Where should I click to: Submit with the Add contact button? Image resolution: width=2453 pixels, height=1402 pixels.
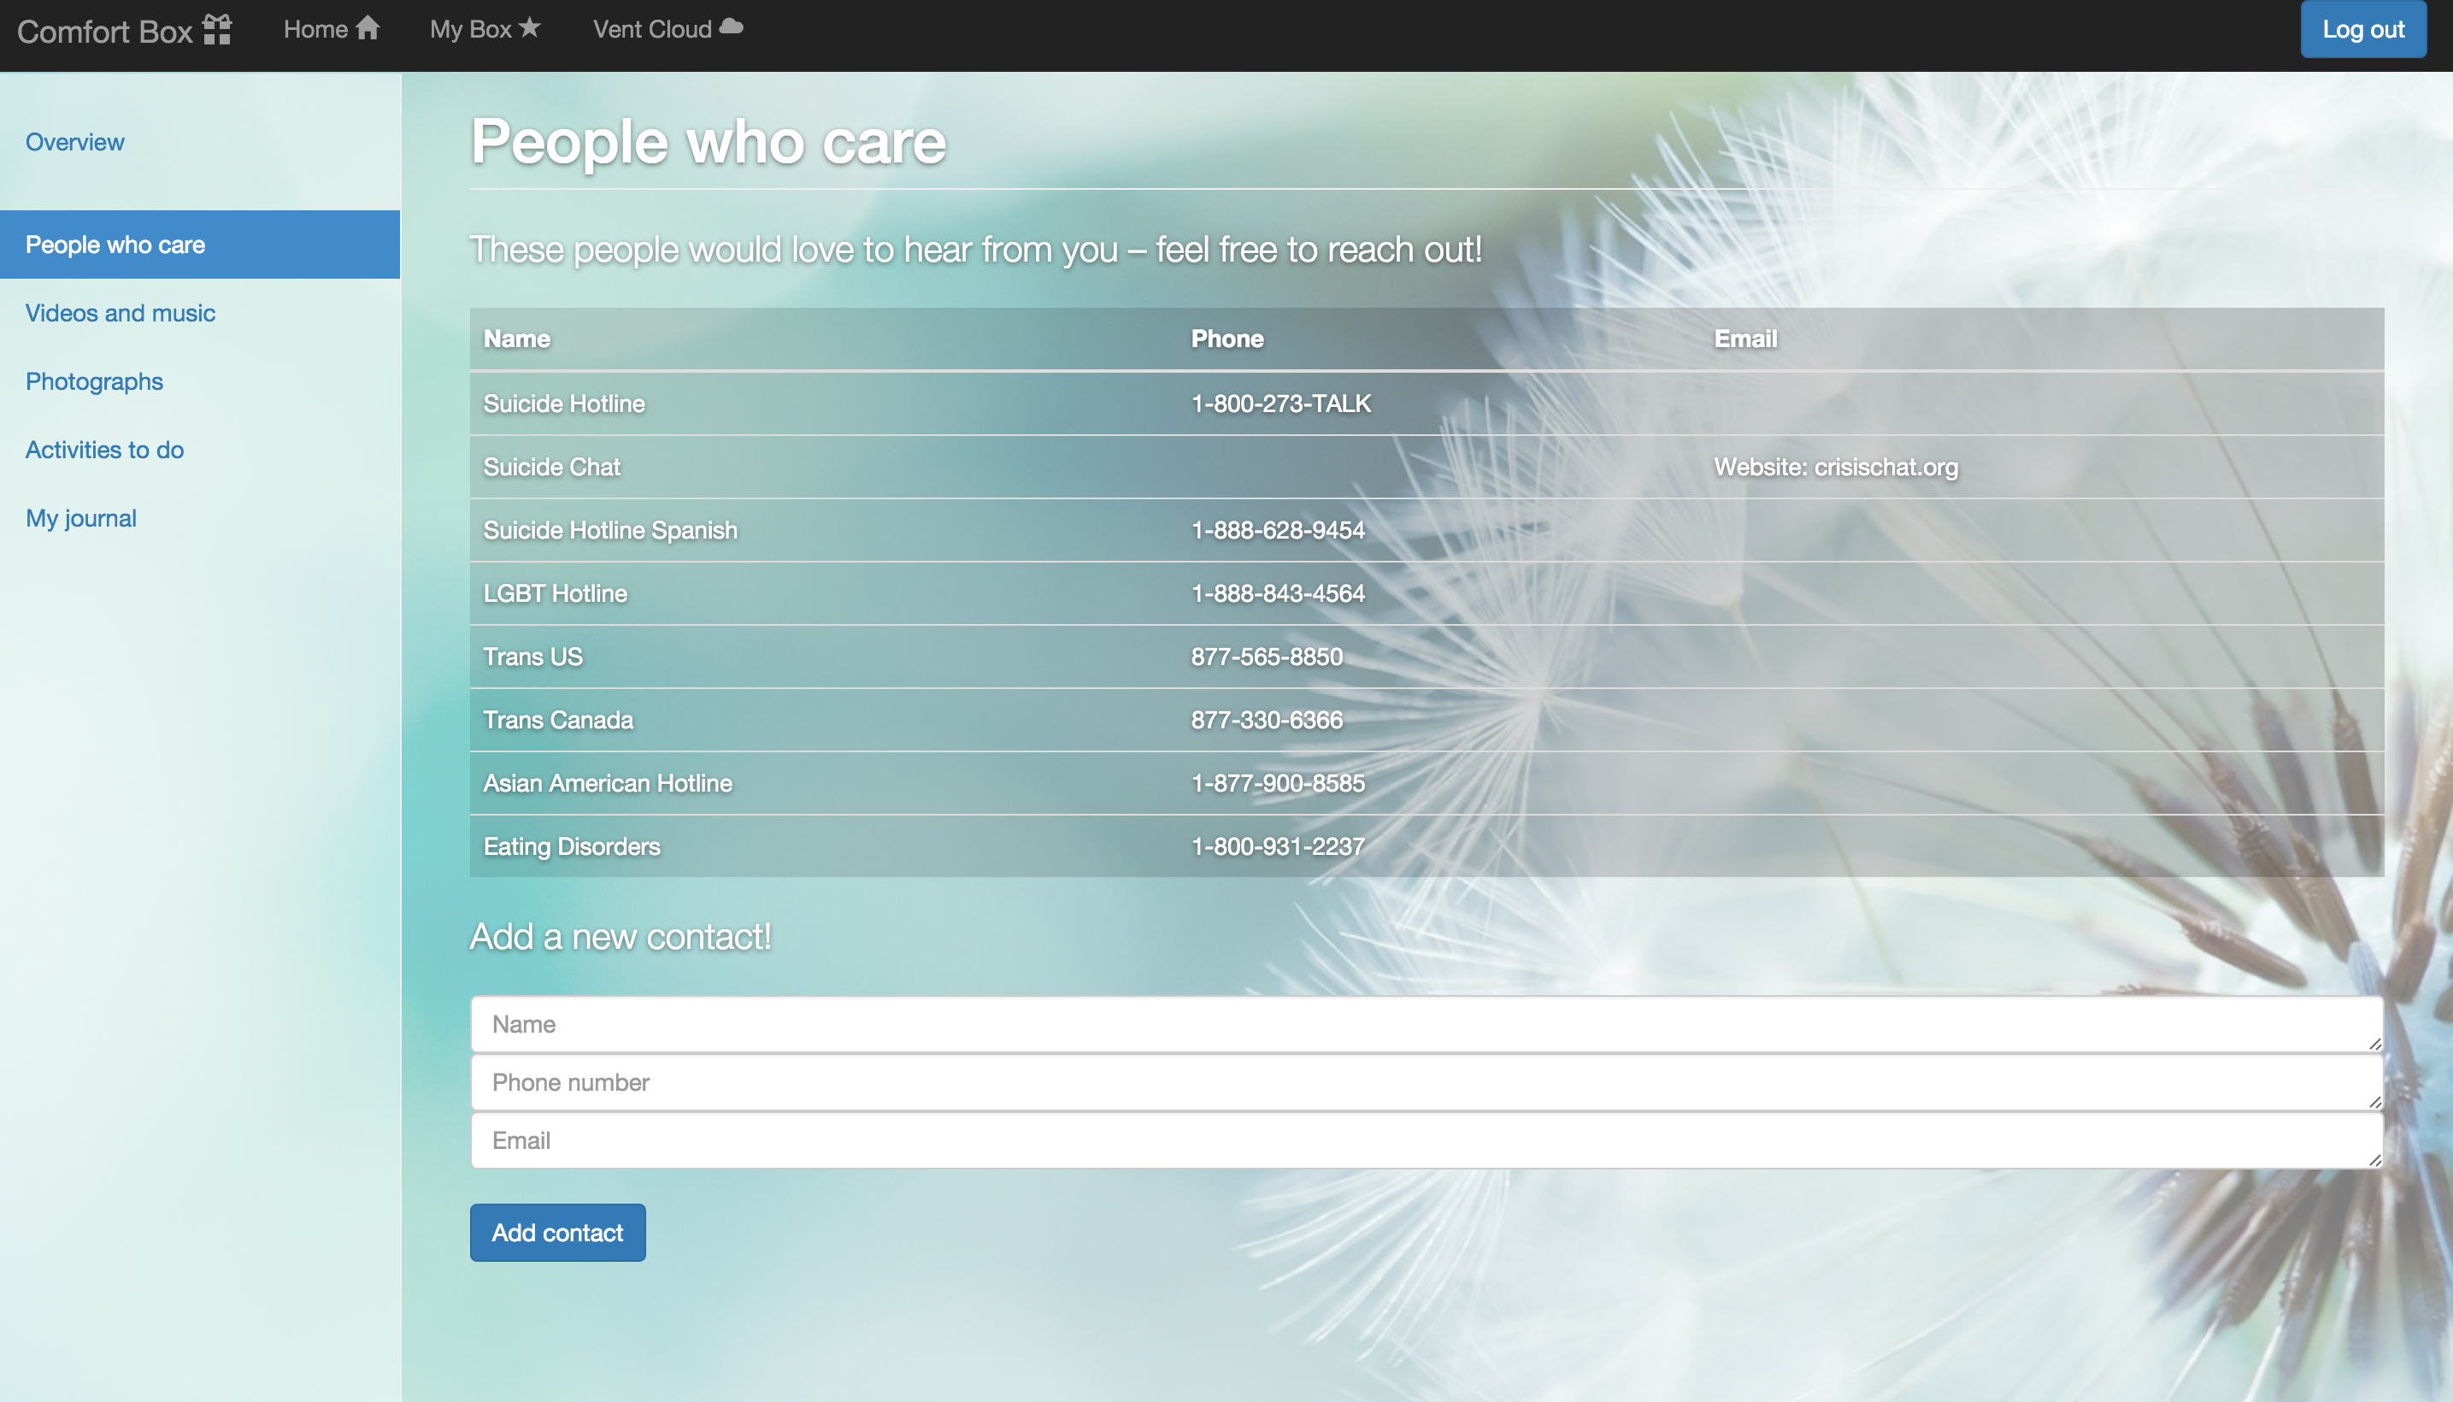[x=557, y=1232]
